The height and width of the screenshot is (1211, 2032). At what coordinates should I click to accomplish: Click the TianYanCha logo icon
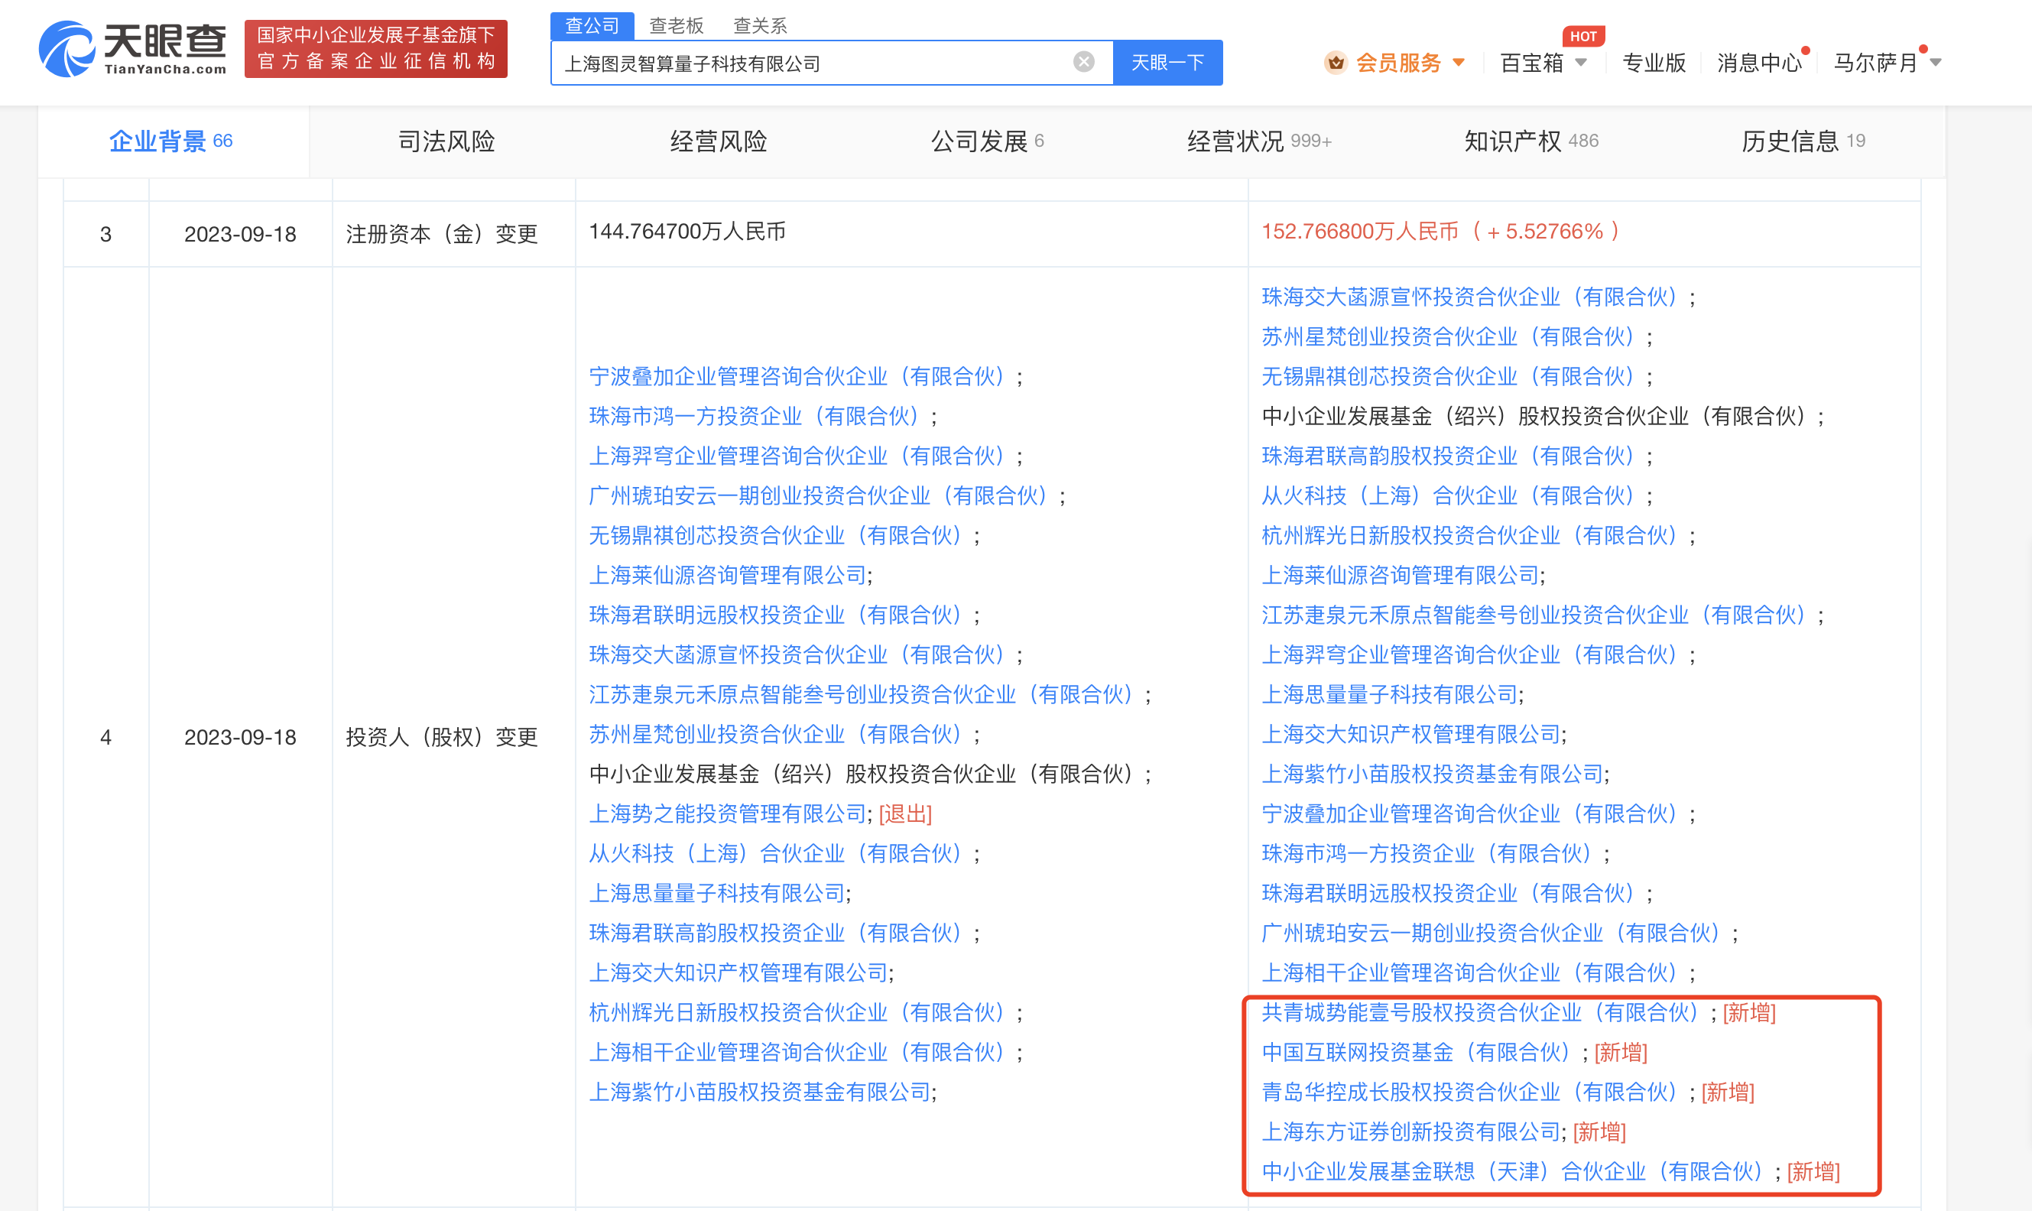click(67, 49)
